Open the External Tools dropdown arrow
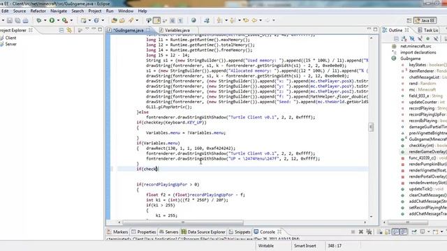Viewport: 447px width, 251px height. point(71,20)
